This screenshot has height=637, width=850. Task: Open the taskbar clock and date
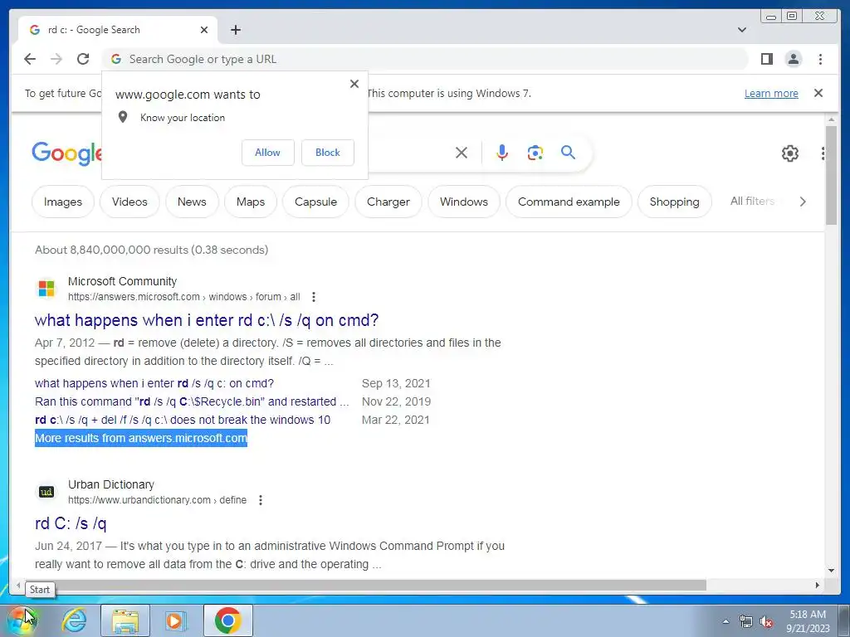click(808, 621)
